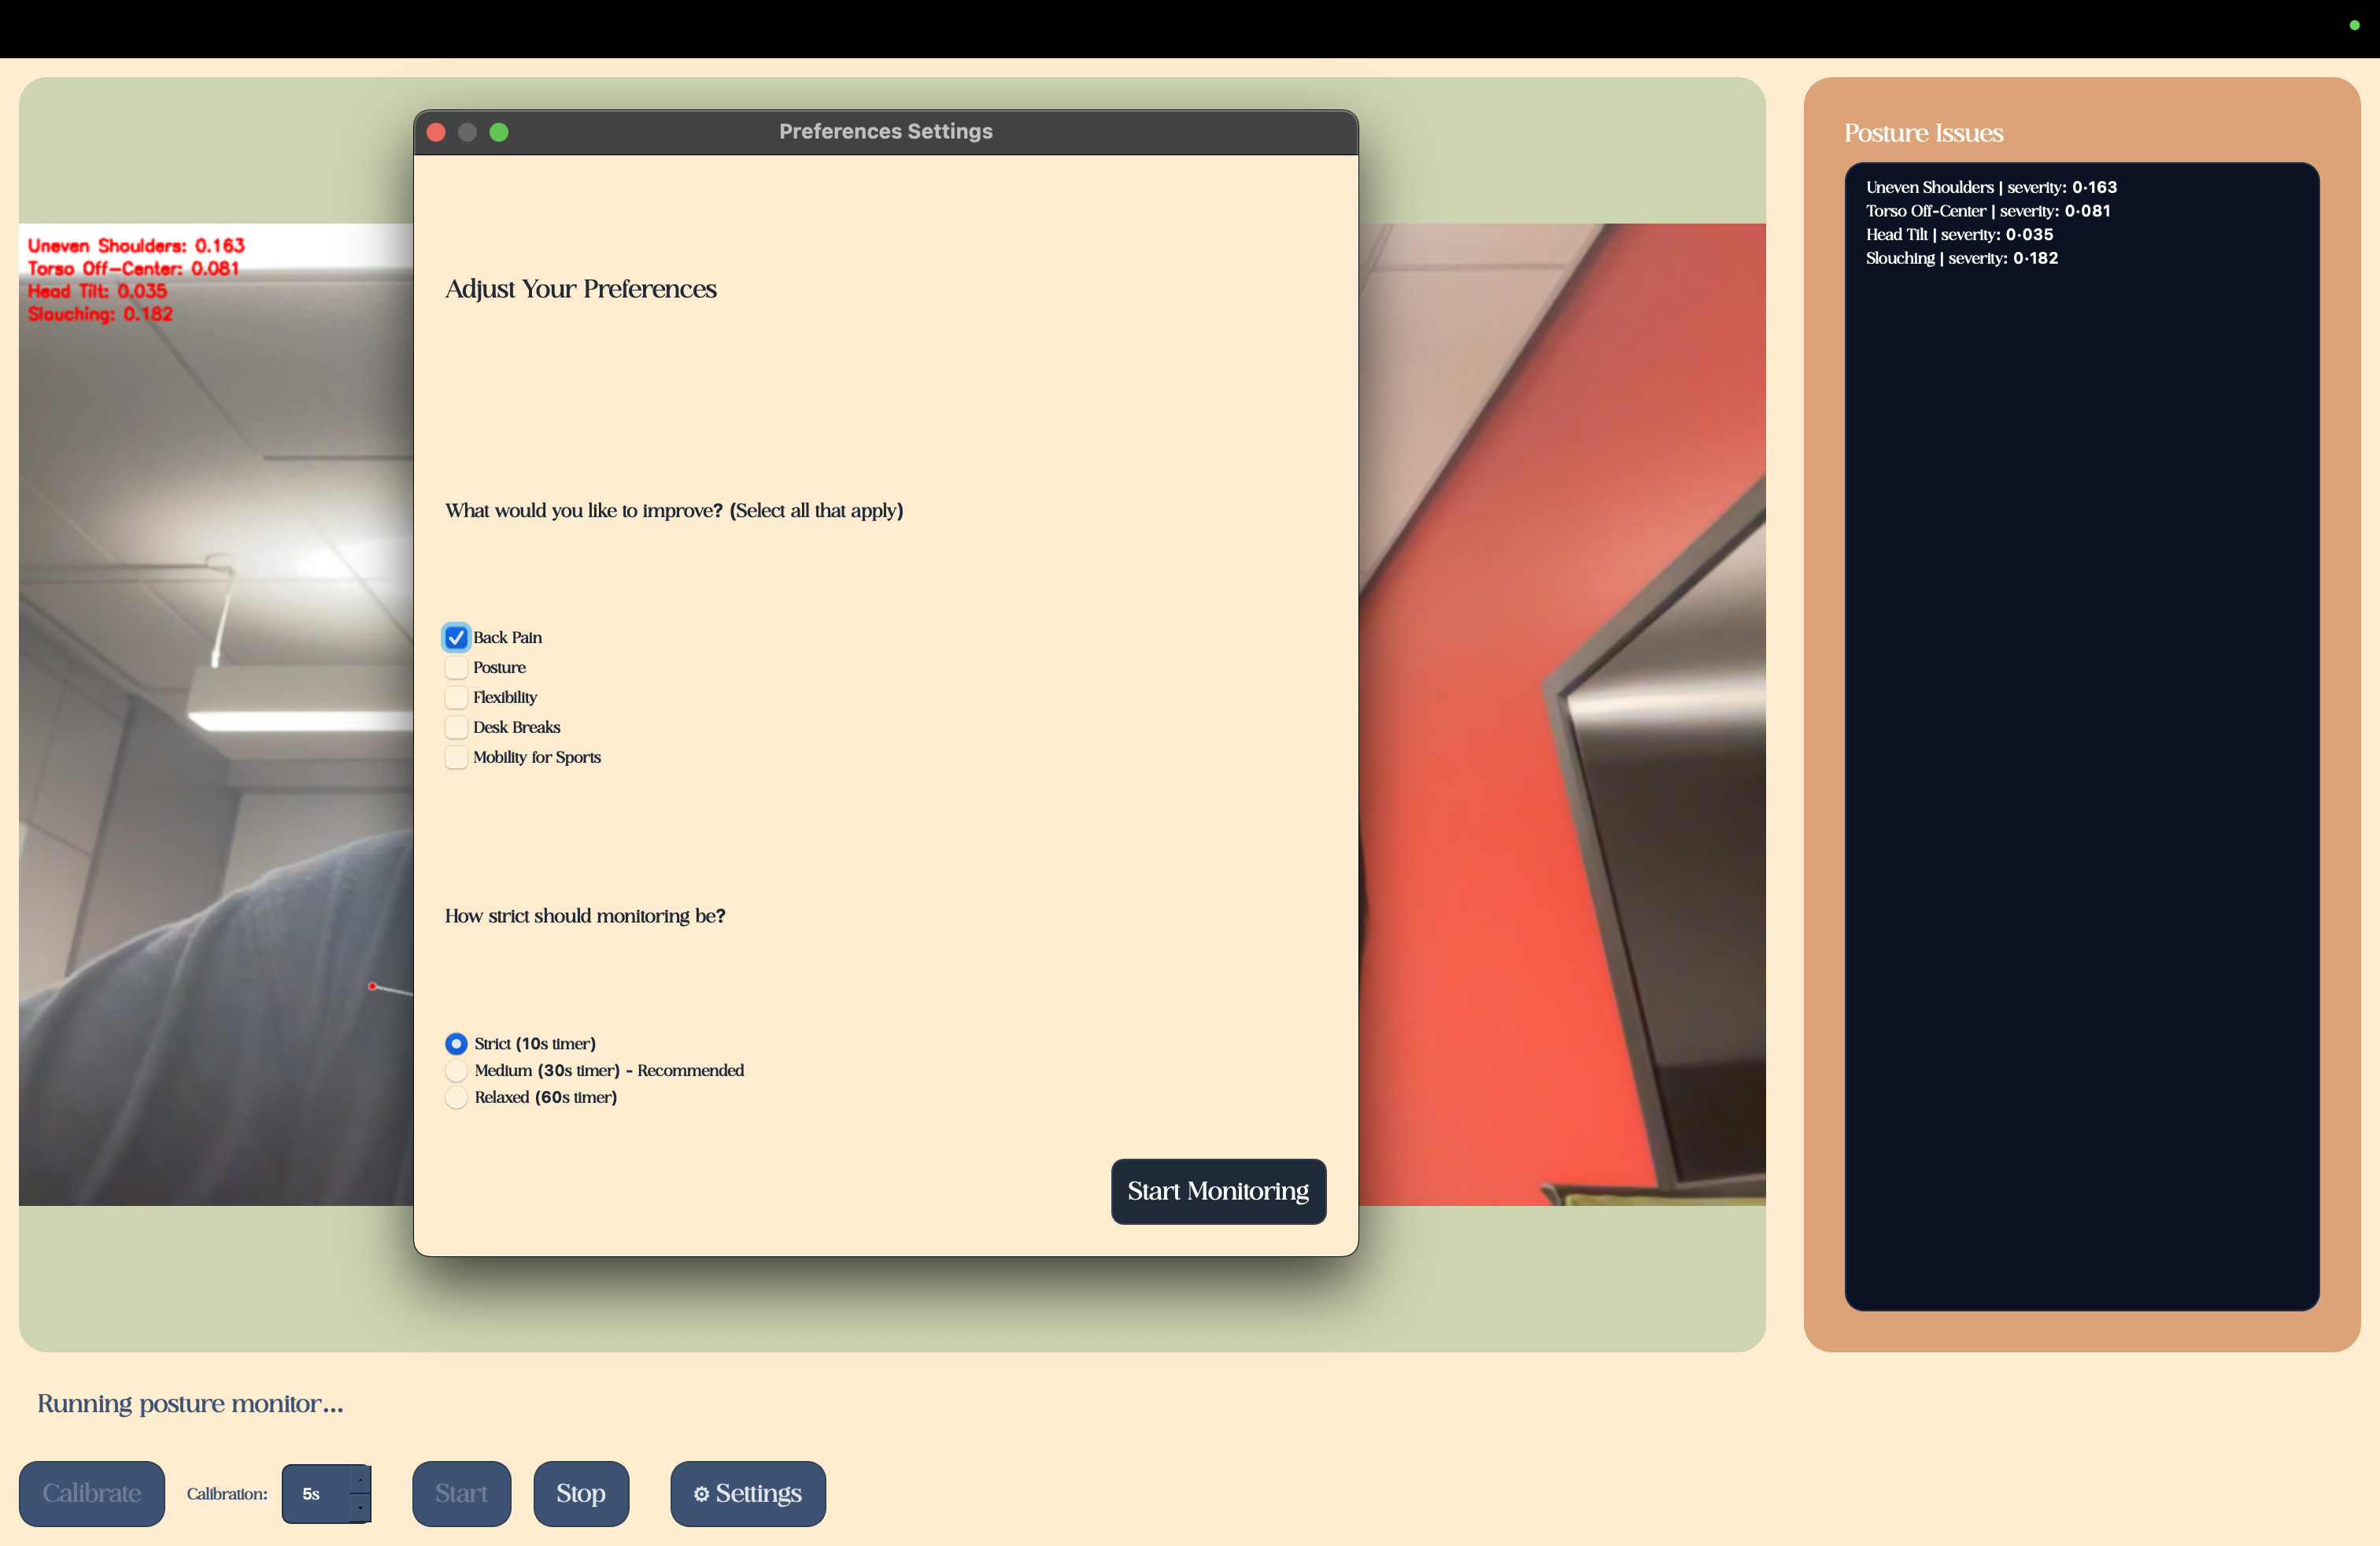This screenshot has height=1546, width=2380.
Task: Click the green zoom window button
Action: tap(499, 132)
